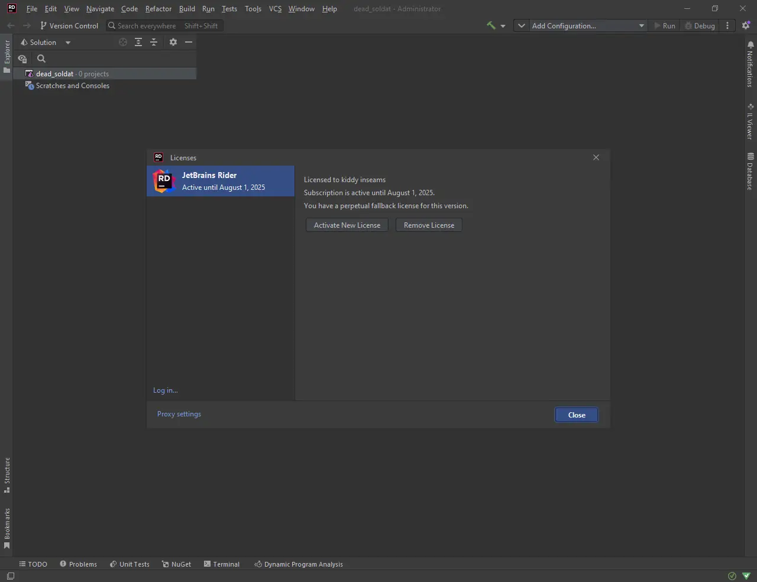Select opened file locate icon in Solution panel
757x582 pixels.
123,42
